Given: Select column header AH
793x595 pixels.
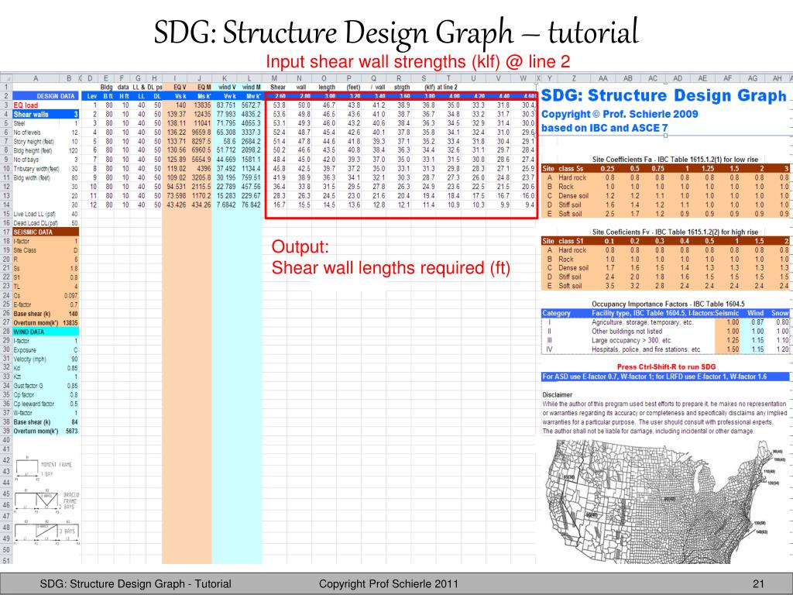Looking at the screenshot, I should tap(778, 78).
